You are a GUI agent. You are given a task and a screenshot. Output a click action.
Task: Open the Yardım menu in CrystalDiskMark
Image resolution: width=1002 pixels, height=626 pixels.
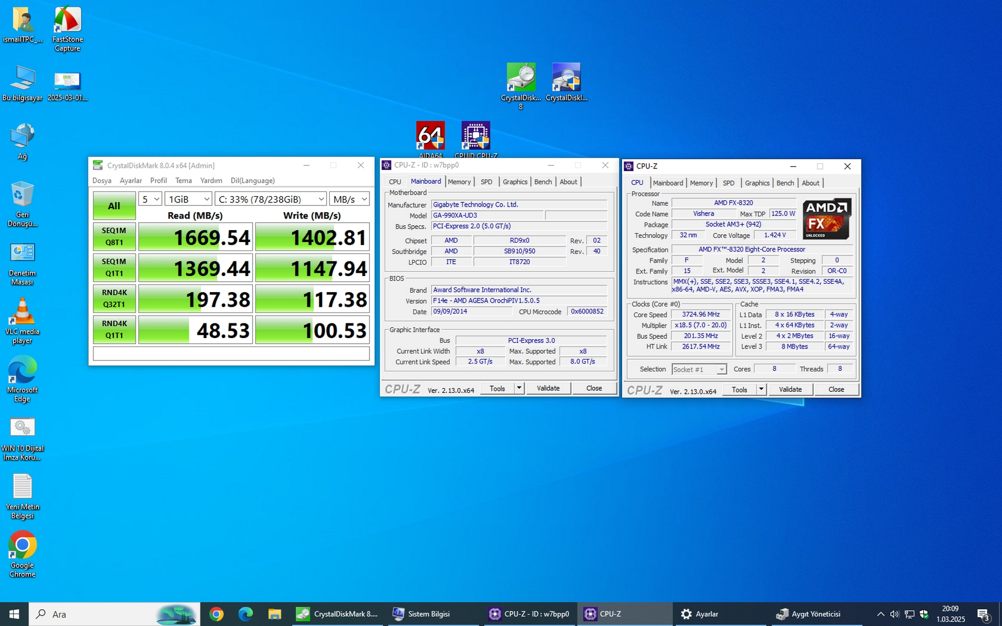(x=211, y=180)
